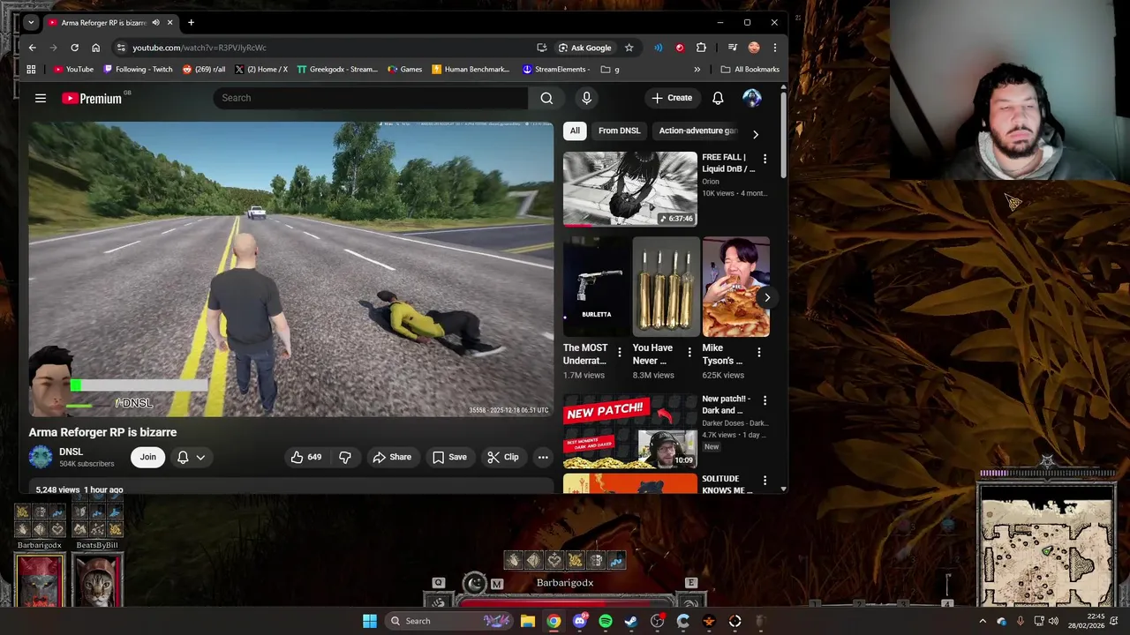Open the Chrome three-dot menu
This screenshot has width=1130, height=635.
pyautogui.click(x=774, y=48)
